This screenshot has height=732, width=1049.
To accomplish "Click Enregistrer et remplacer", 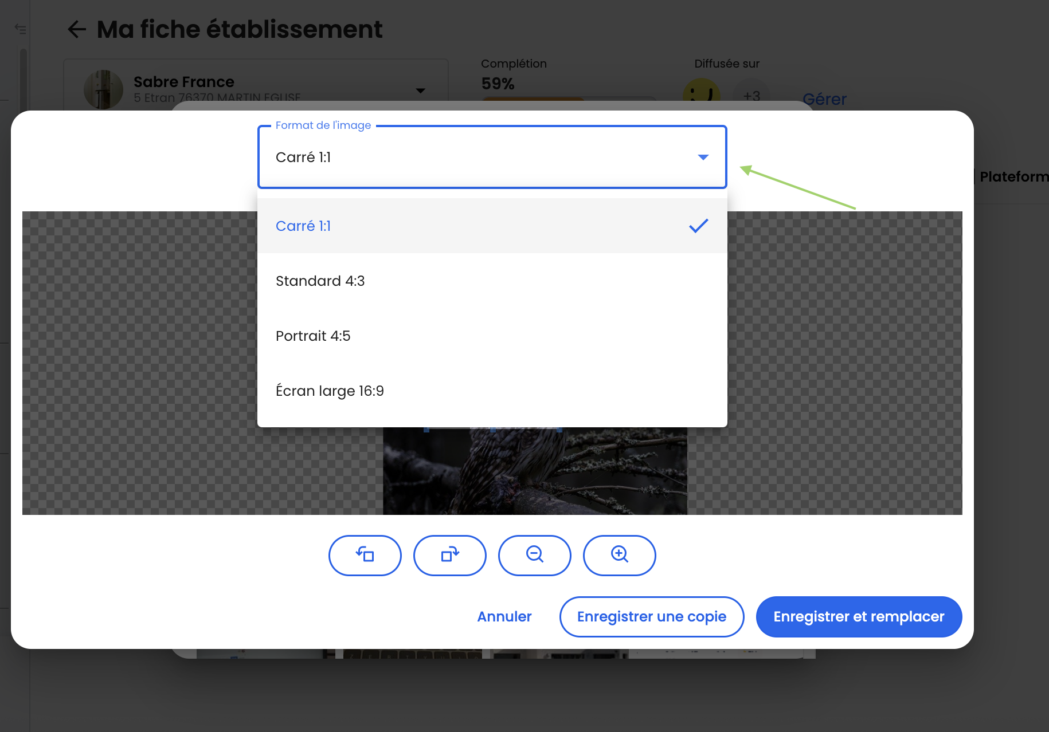I will (859, 617).
